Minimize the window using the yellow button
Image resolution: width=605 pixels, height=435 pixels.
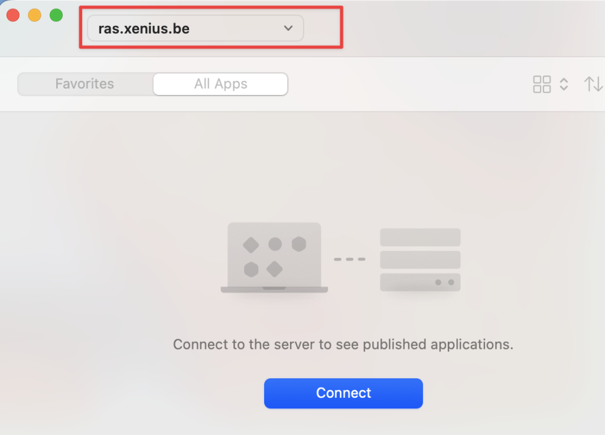click(34, 15)
